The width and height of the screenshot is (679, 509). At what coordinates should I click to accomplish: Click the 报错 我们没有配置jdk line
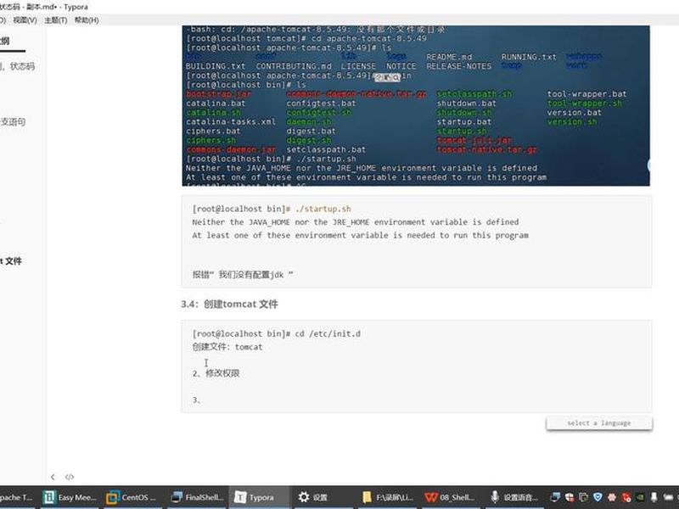pyautogui.click(x=243, y=274)
